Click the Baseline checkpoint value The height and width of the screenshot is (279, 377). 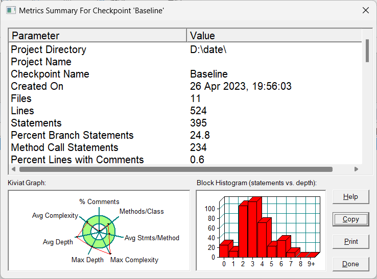(209, 74)
